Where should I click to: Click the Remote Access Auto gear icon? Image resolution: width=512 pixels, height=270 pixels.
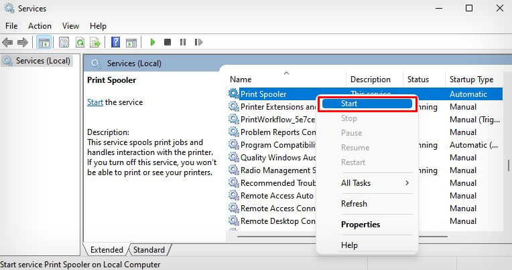point(233,195)
